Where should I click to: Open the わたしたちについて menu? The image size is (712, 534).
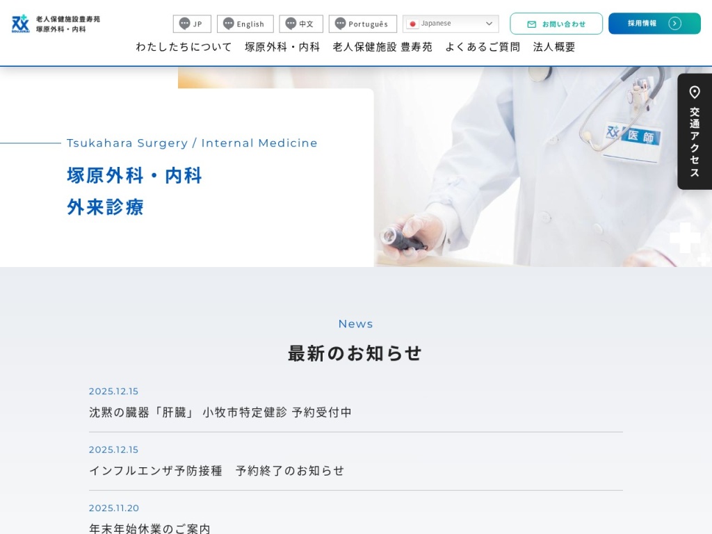pos(184,47)
